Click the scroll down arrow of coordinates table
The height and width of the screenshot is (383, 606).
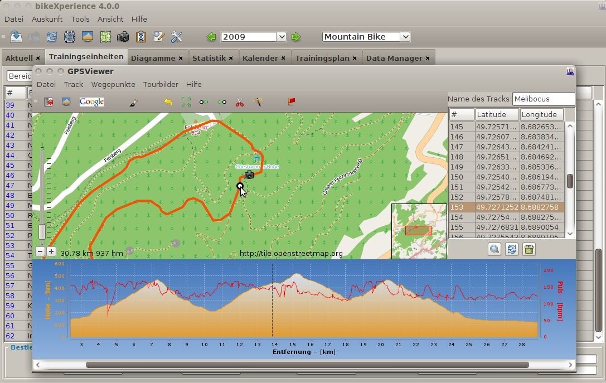tap(570, 234)
